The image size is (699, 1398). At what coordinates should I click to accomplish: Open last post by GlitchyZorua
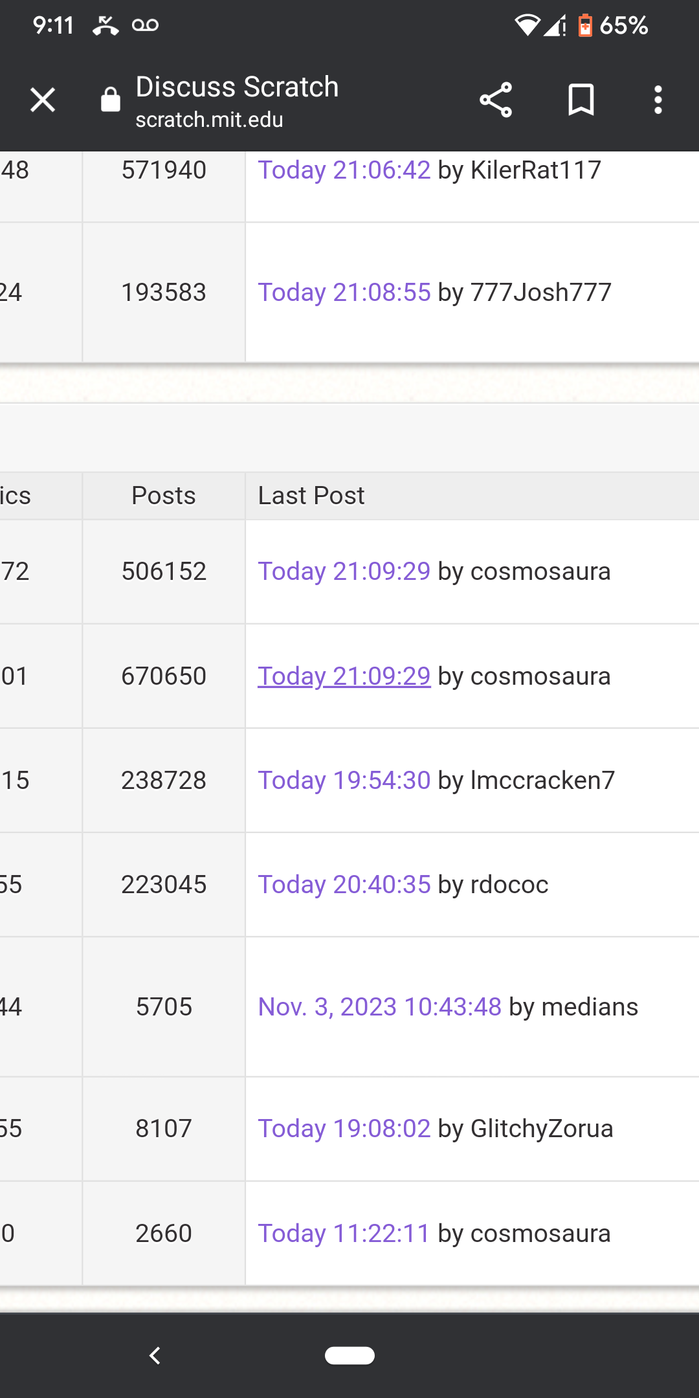point(344,1129)
